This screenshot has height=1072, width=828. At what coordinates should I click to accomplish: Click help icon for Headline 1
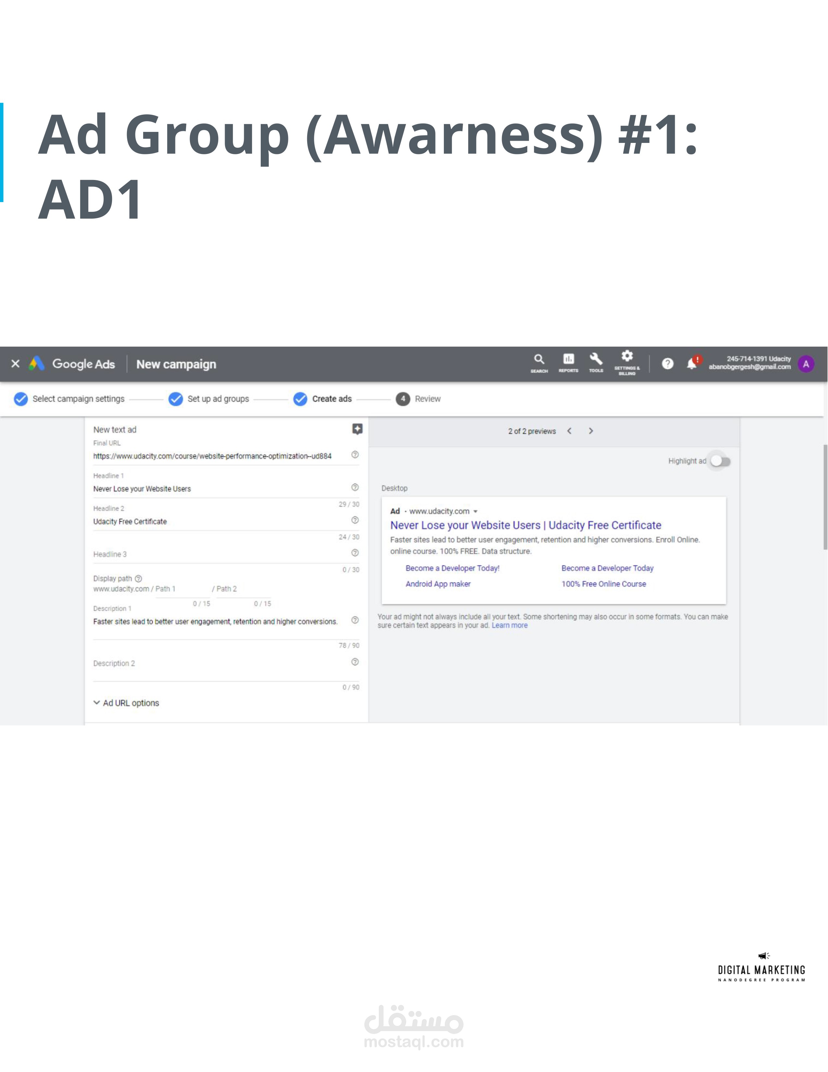(355, 487)
